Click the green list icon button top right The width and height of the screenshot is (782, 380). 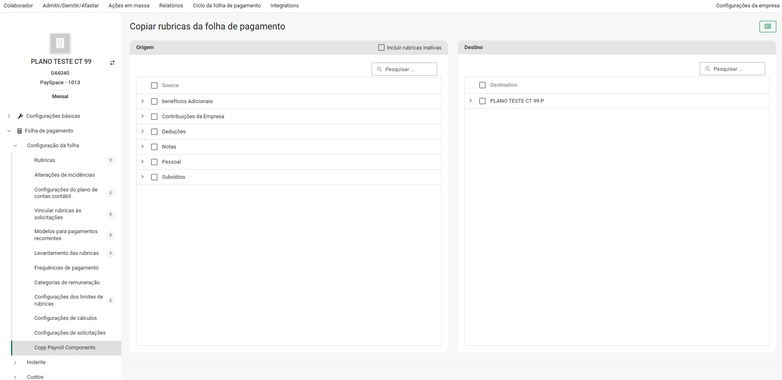(x=768, y=27)
